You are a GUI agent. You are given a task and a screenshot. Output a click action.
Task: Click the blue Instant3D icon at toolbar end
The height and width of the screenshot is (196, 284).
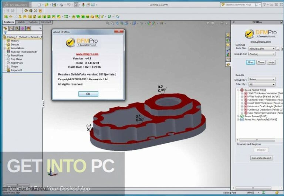[118, 17]
